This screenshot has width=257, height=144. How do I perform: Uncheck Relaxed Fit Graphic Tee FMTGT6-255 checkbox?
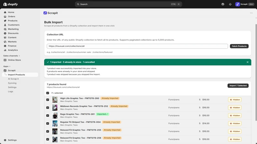pos(48,132)
